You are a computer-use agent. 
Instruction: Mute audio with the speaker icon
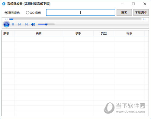click(x=33, y=24)
